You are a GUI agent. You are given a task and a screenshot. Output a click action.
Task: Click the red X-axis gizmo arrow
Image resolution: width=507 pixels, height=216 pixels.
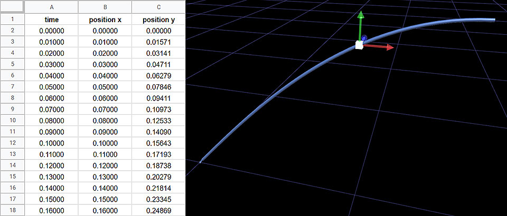tap(378, 47)
